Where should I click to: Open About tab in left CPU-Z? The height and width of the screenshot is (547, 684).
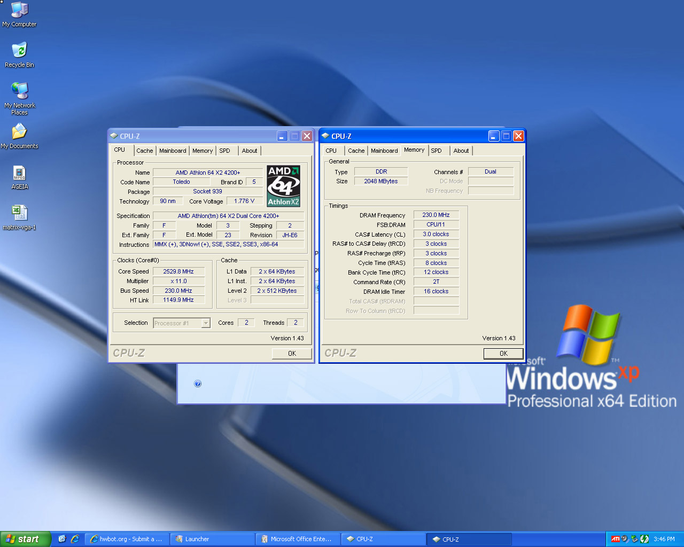(250, 151)
